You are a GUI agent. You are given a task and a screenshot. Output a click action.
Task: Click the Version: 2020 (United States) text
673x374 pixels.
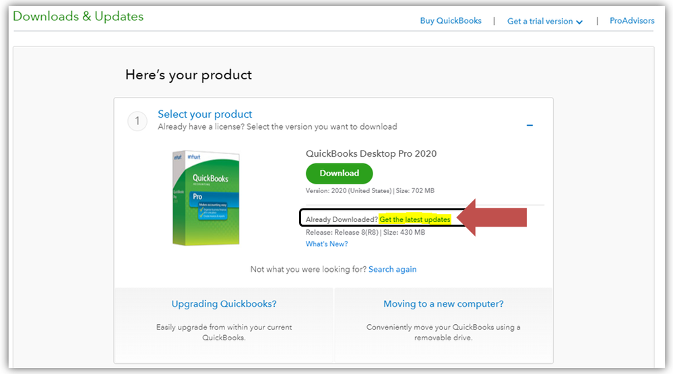coord(348,190)
